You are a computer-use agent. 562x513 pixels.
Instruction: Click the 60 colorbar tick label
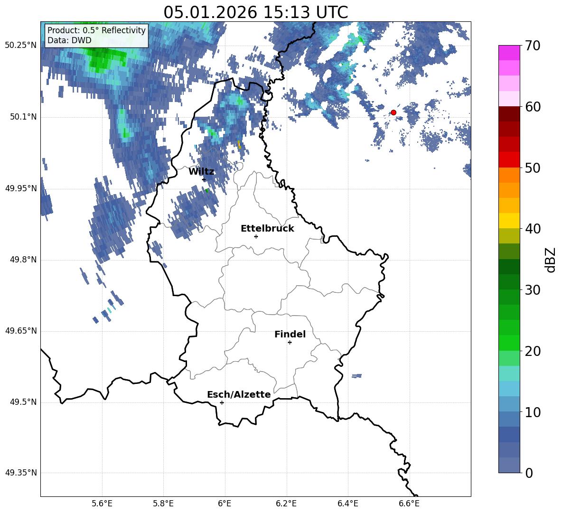(533, 107)
